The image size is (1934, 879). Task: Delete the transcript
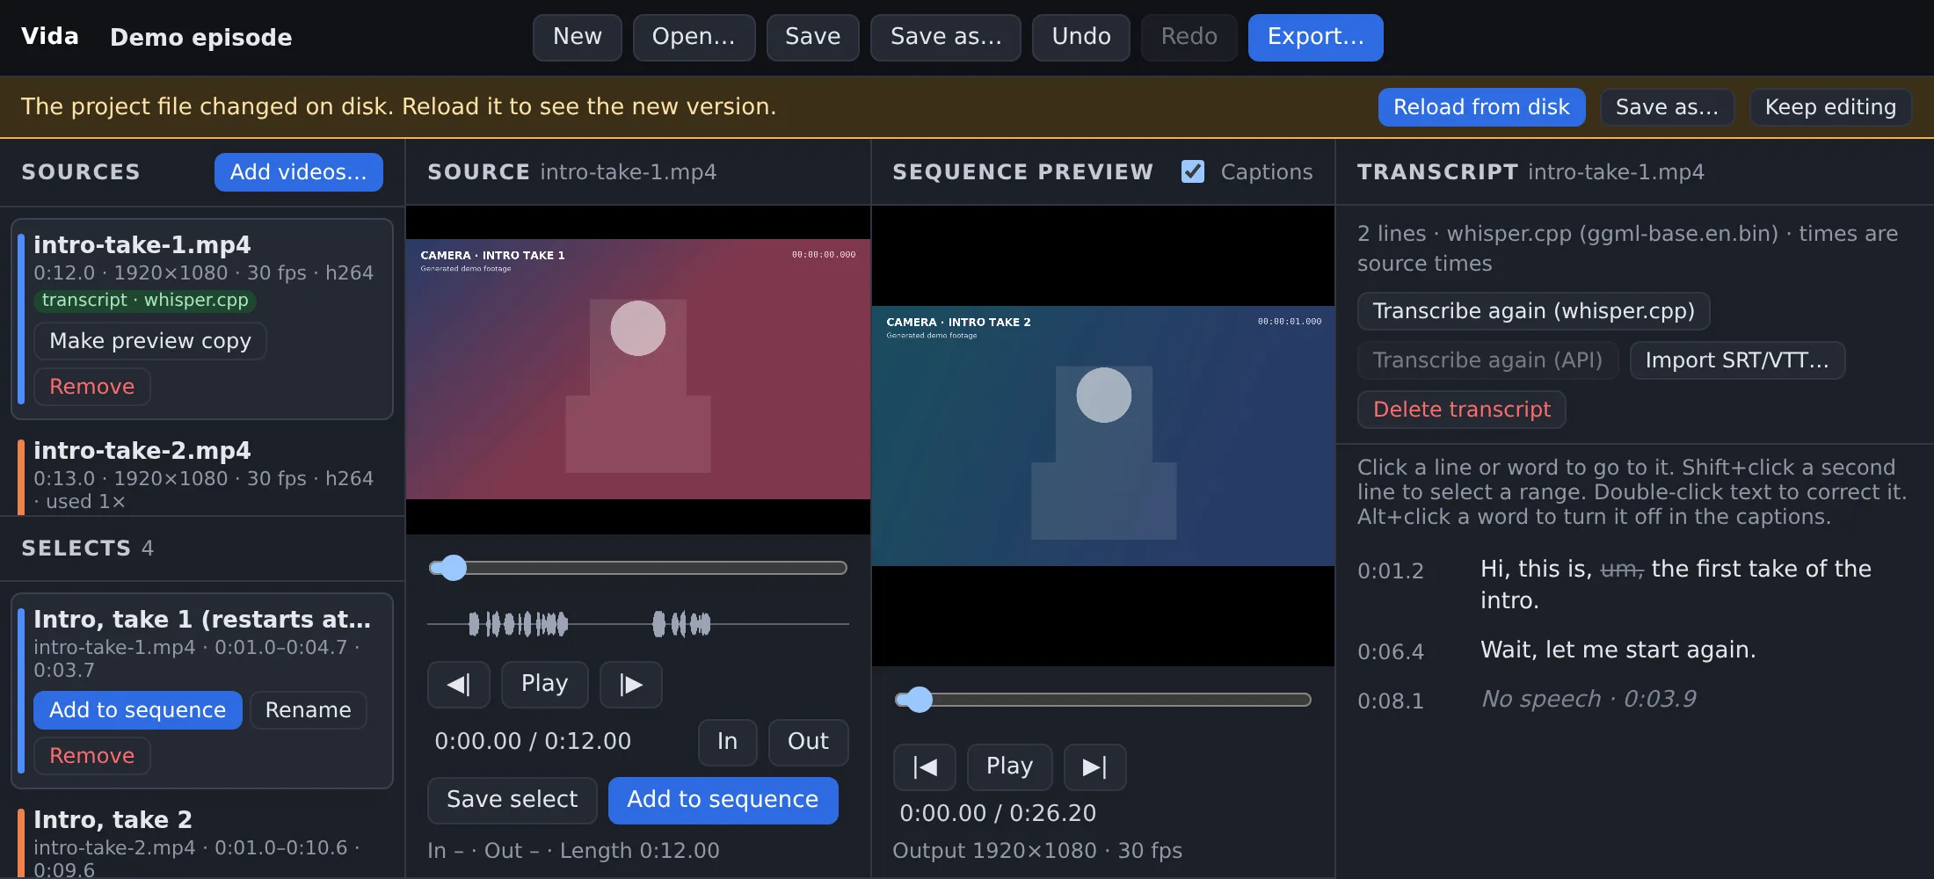1461,410
